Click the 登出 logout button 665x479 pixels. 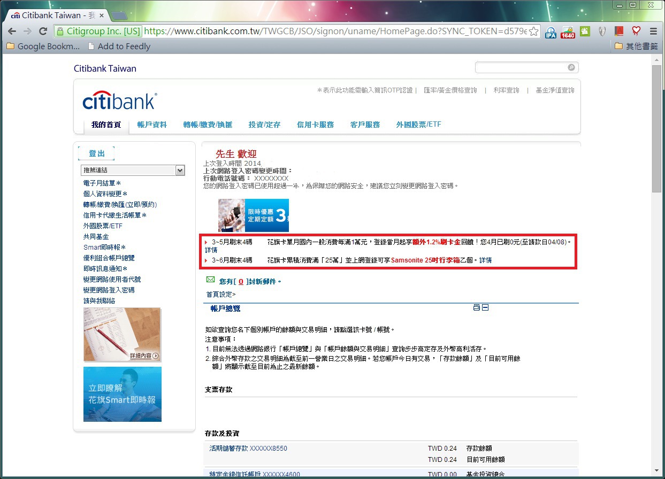(x=96, y=153)
